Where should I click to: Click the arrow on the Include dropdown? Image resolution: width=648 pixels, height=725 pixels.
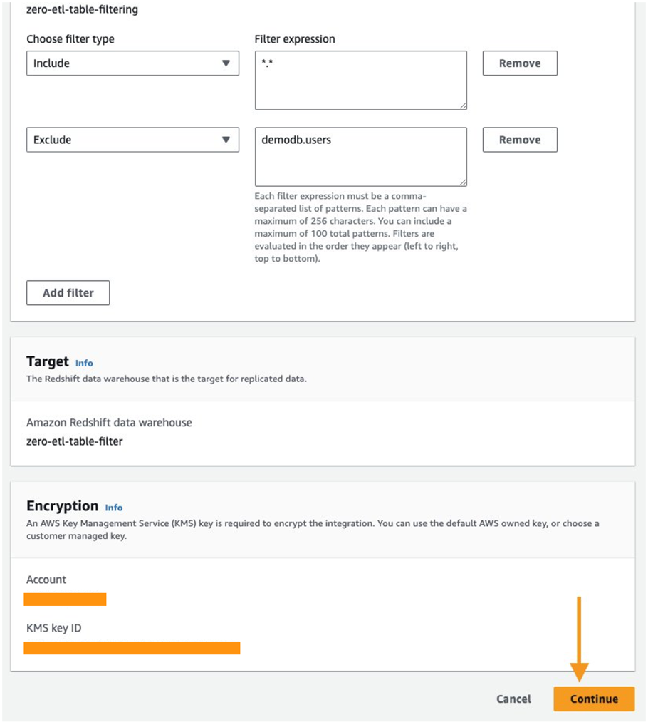coord(226,63)
